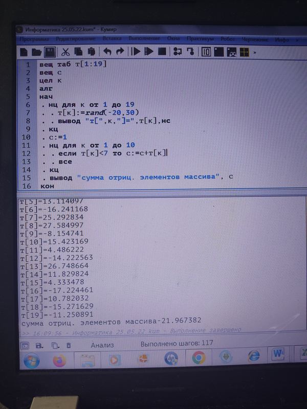
Task: Stop execution with the black square icon
Action: point(162,52)
